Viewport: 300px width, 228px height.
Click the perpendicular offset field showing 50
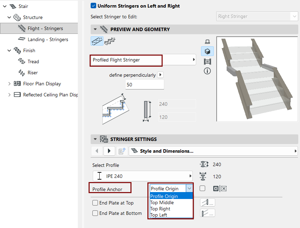[145, 85]
